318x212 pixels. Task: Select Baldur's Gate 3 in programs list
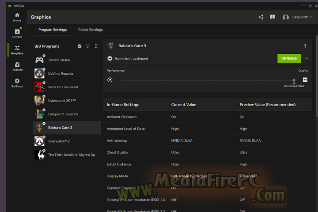(x=67, y=128)
